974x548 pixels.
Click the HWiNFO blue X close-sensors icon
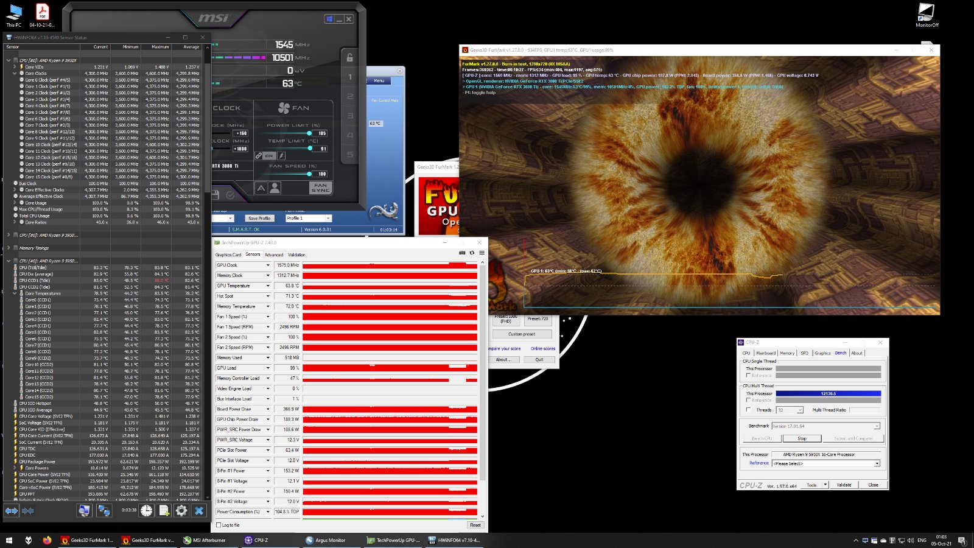pyautogui.click(x=199, y=511)
